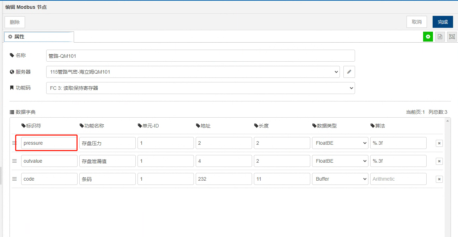Expand the 功能码 function code dropdown
Image resolution: width=458 pixels, height=237 pixels.
pos(200,88)
